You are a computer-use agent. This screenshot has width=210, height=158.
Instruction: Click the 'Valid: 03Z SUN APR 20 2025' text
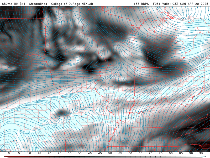(x=185, y=4)
